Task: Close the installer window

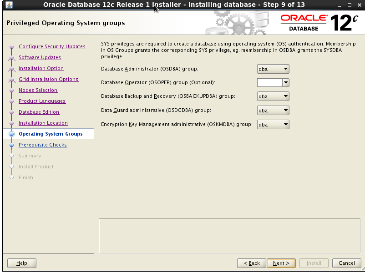Action: (x=359, y=5)
